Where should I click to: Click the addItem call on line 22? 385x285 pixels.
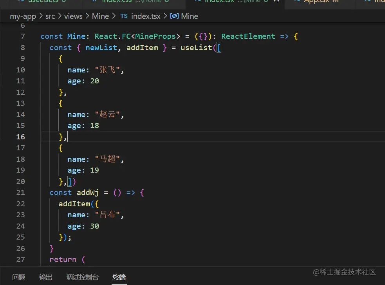pos(74,204)
